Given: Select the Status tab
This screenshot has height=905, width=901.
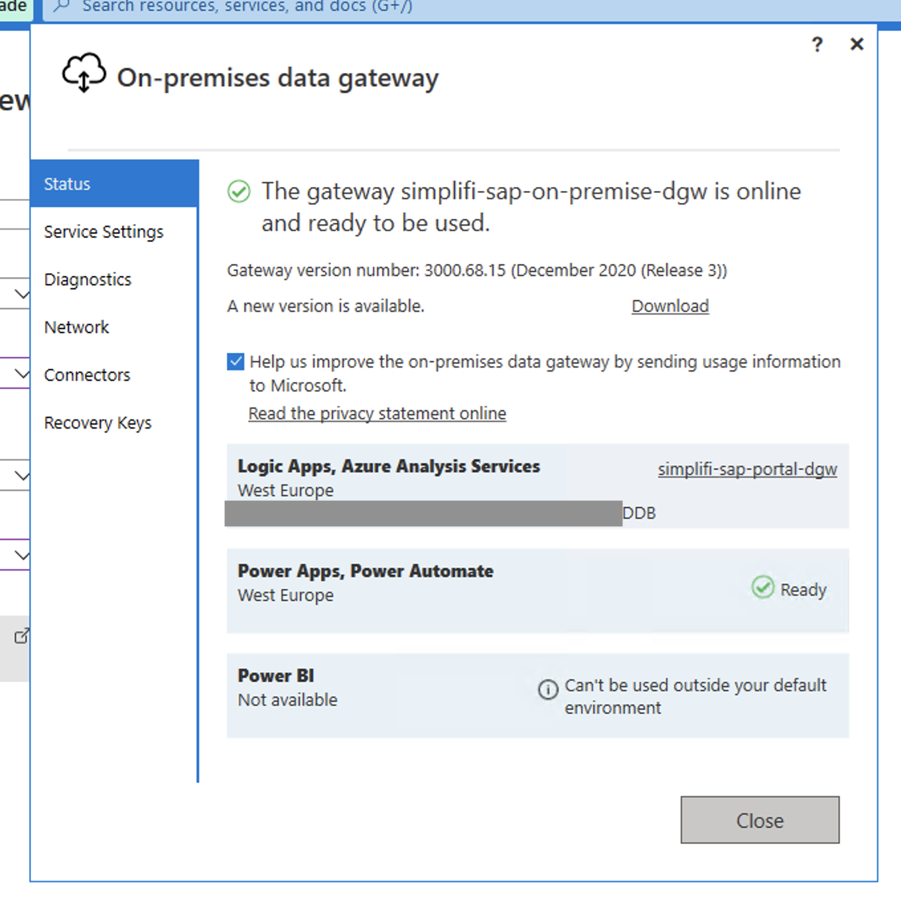Looking at the screenshot, I should coord(114,184).
